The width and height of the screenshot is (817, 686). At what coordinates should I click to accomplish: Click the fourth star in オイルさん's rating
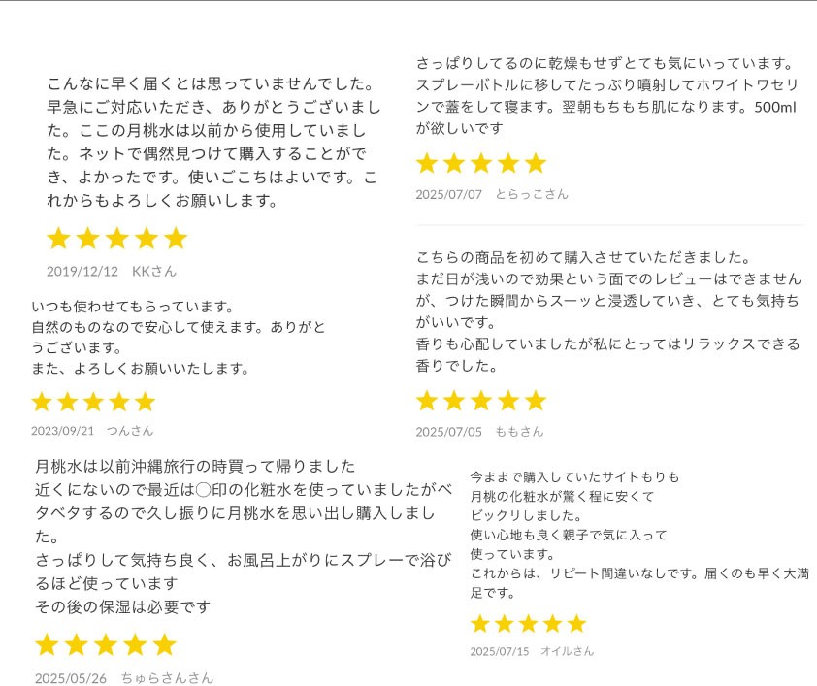click(x=552, y=623)
